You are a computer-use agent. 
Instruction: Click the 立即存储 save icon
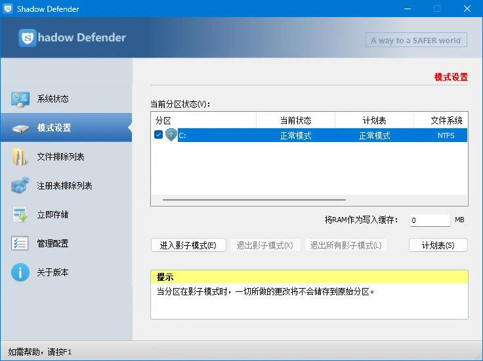[x=20, y=214]
